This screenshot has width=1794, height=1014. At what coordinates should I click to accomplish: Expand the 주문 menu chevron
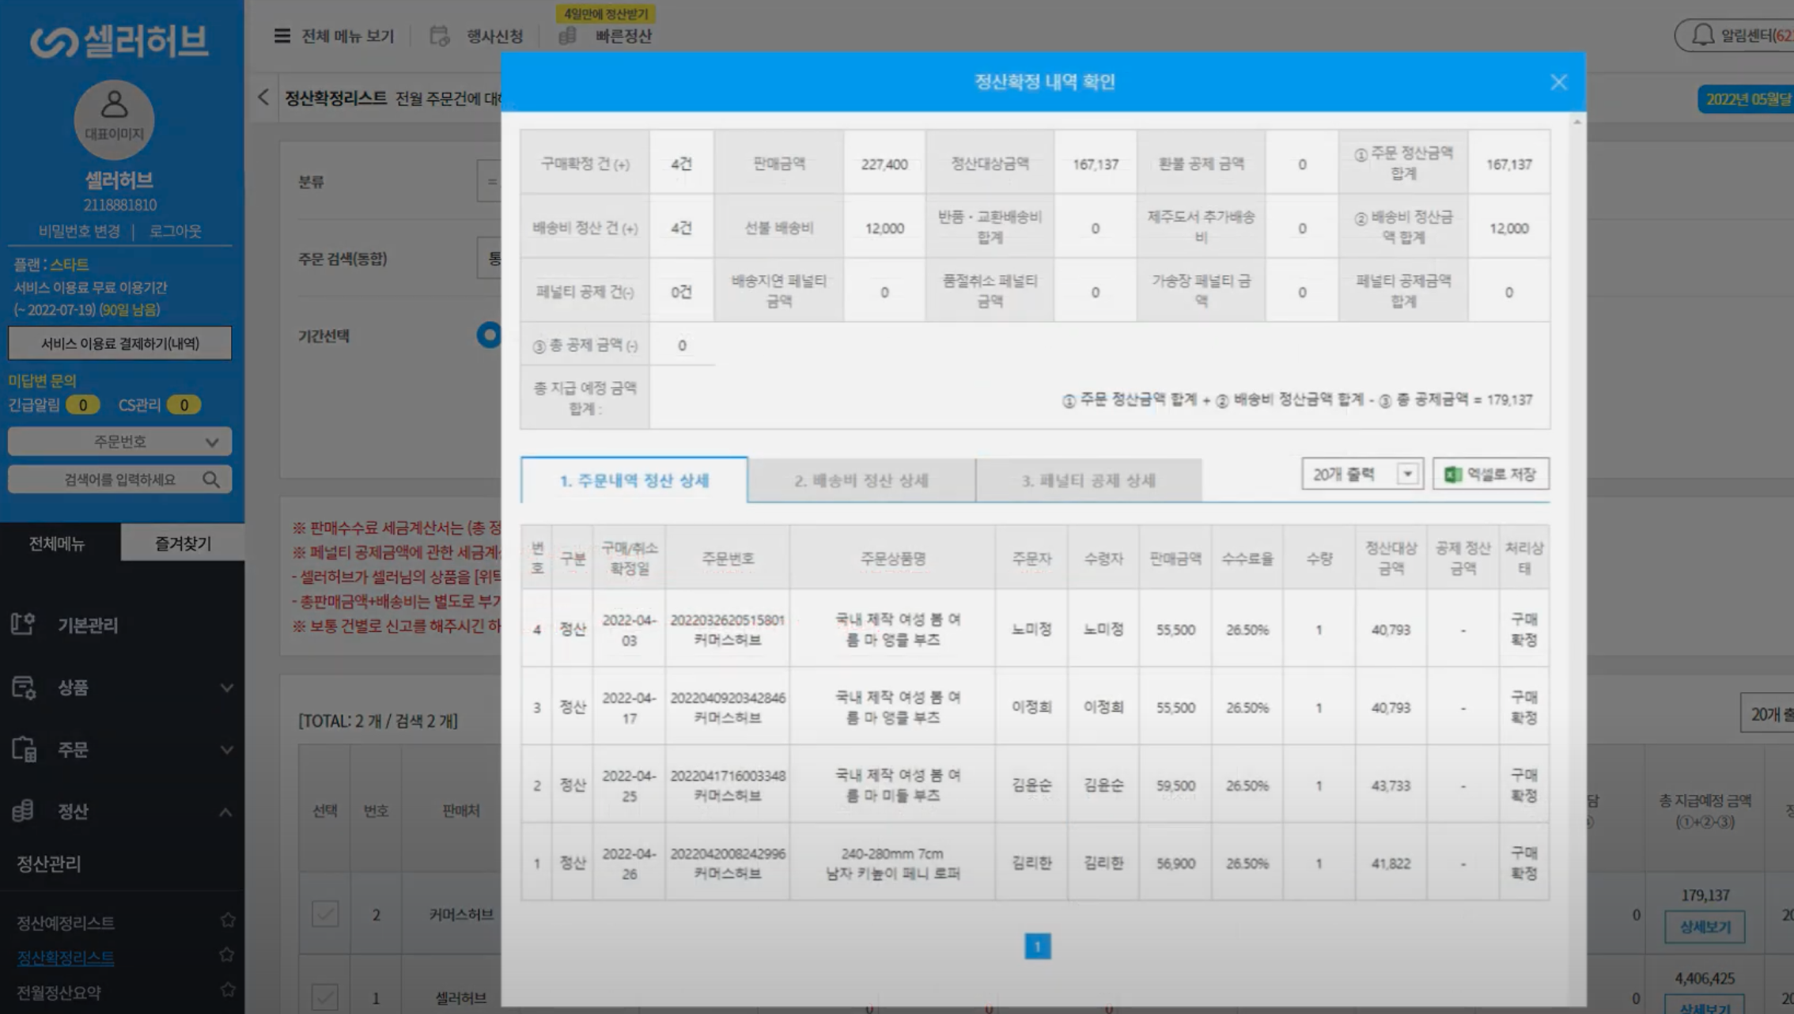click(226, 750)
